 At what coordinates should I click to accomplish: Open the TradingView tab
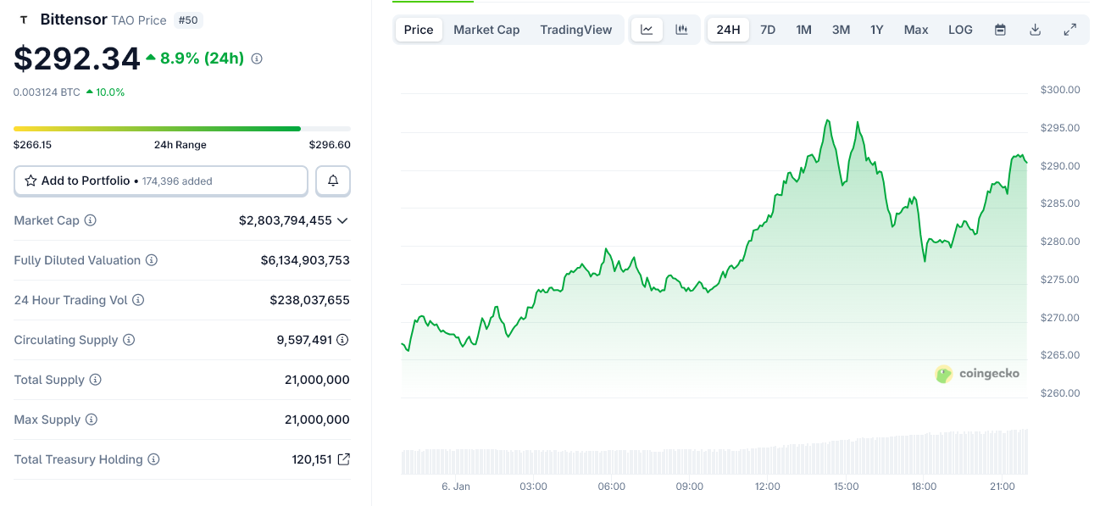[x=576, y=29]
